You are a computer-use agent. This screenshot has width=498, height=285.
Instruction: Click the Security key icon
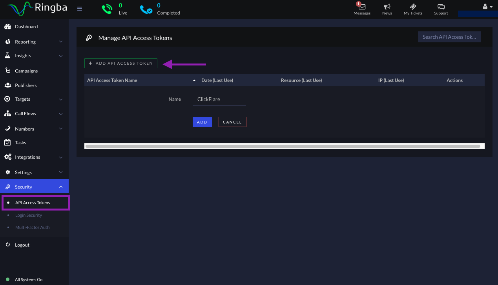point(7,187)
